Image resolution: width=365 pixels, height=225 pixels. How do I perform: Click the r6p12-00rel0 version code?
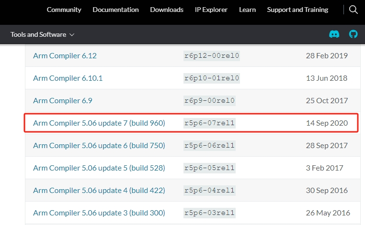coord(211,56)
